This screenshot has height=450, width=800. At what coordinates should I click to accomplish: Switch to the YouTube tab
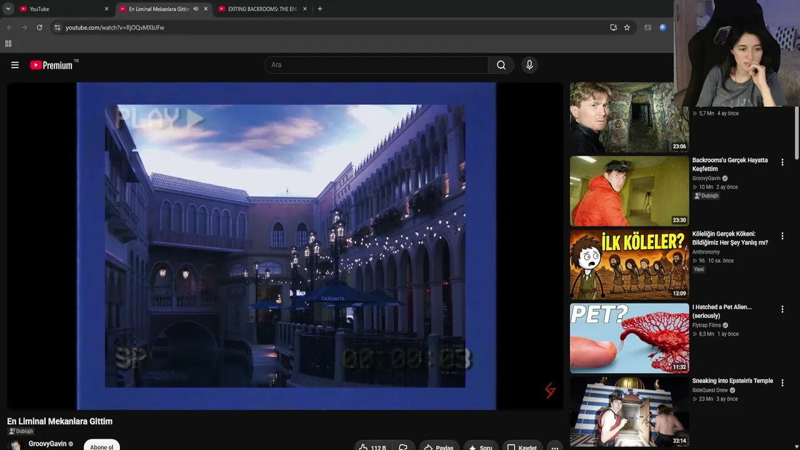62,9
